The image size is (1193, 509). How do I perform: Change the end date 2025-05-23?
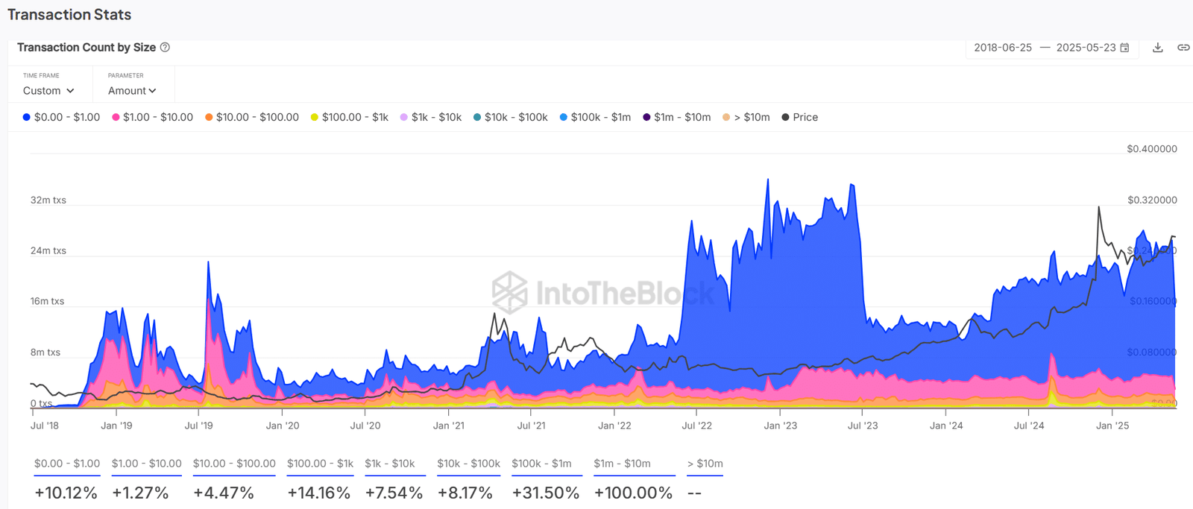tap(1086, 47)
